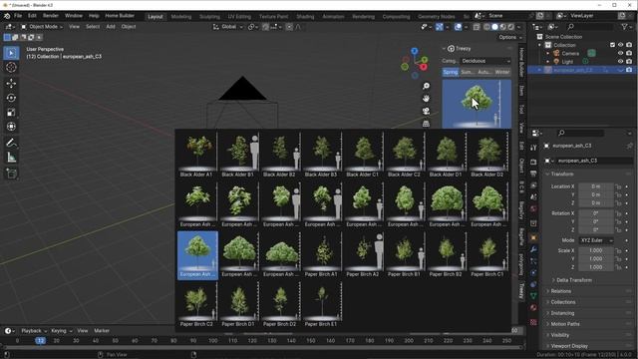Select the Annotate tool

(x=11, y=143)
